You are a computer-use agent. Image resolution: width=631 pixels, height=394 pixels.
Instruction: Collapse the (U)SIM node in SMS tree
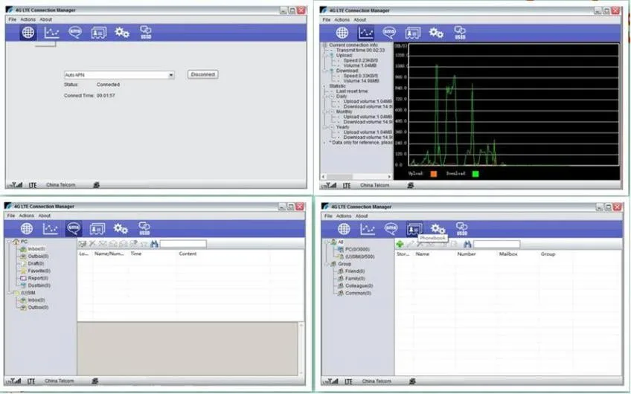pyautogui.click(x=9, y=293)
